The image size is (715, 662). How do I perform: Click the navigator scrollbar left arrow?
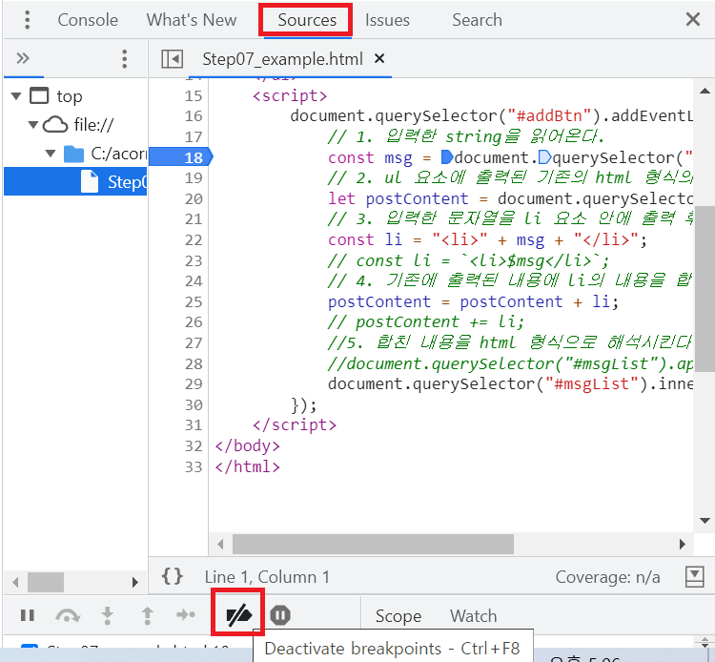(15, 582)
